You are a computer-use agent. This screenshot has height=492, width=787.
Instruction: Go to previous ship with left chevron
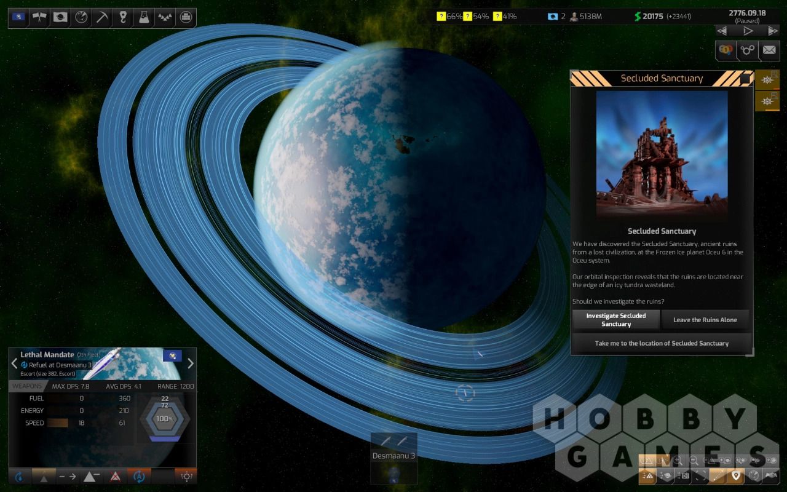point(14,363)
